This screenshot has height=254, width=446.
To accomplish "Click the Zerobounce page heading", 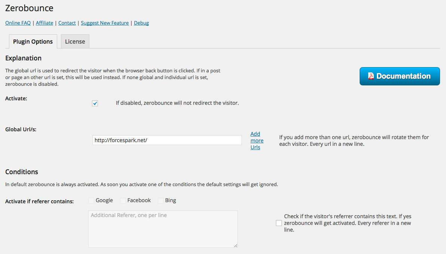I will [x=29, y=8].
